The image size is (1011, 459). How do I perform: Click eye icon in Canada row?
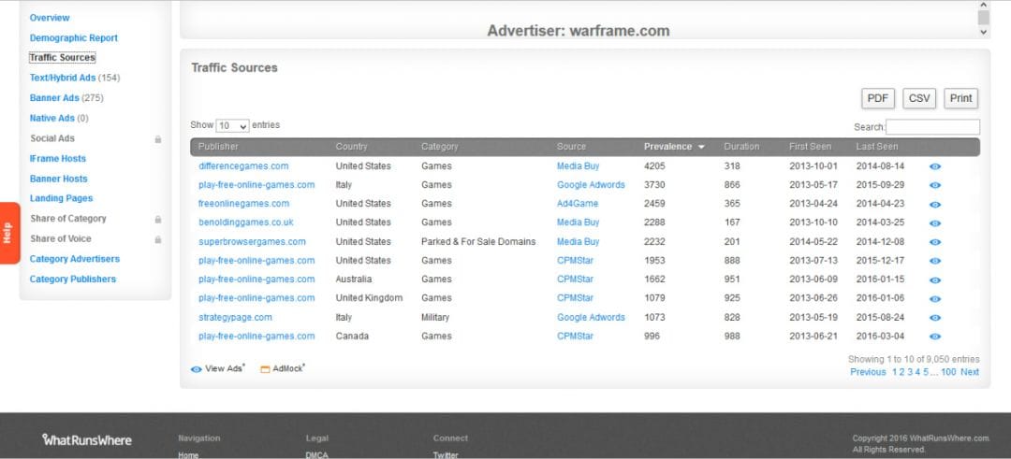point(935,337)
